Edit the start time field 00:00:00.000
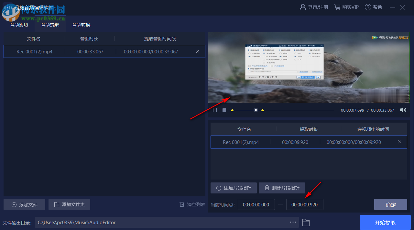414x230 pixels. coord(256,204)
